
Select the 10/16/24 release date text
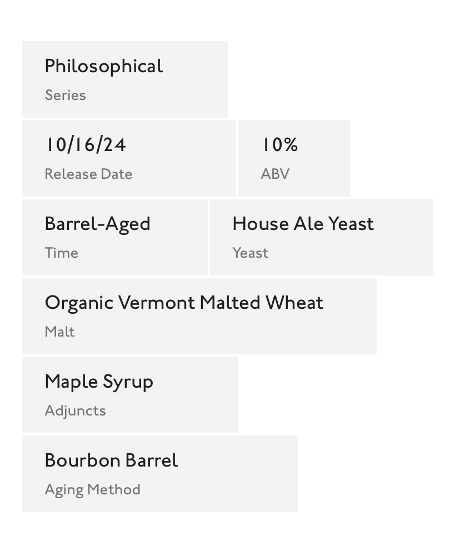(x=86, y=145)
